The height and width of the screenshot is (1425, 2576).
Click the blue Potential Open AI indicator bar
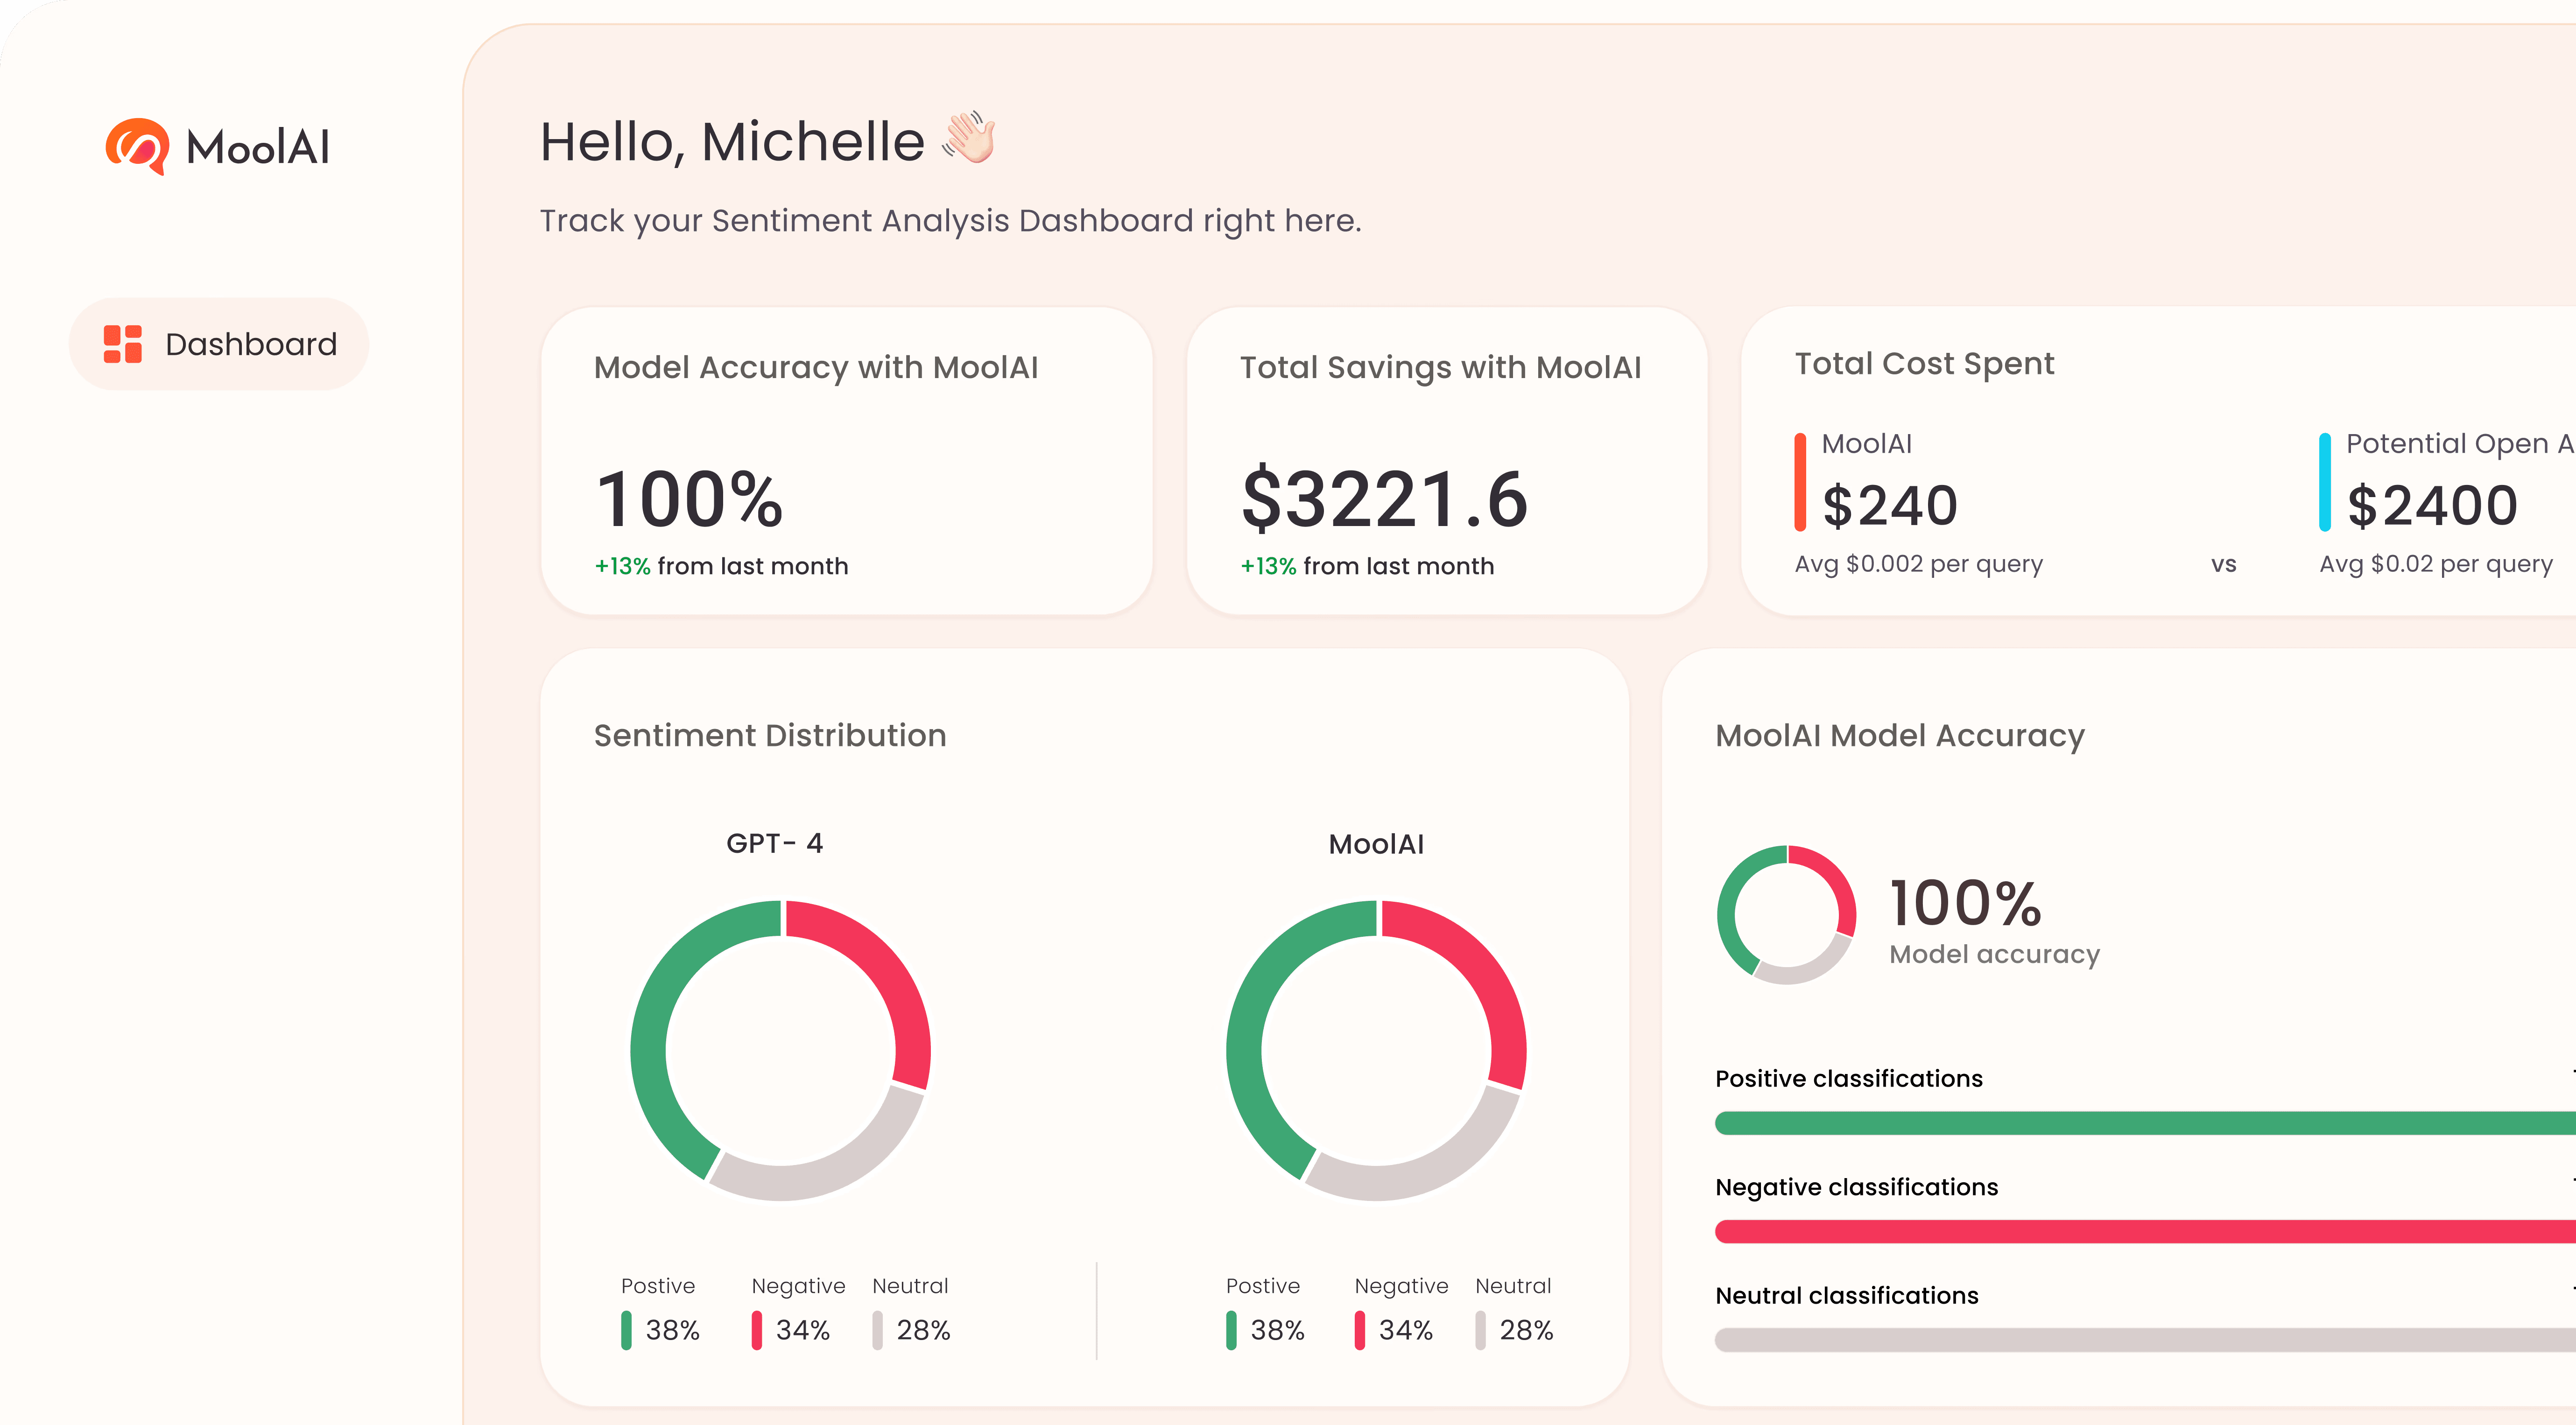click(x=2325, y=482)
